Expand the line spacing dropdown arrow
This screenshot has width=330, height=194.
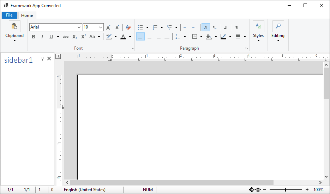185,37
